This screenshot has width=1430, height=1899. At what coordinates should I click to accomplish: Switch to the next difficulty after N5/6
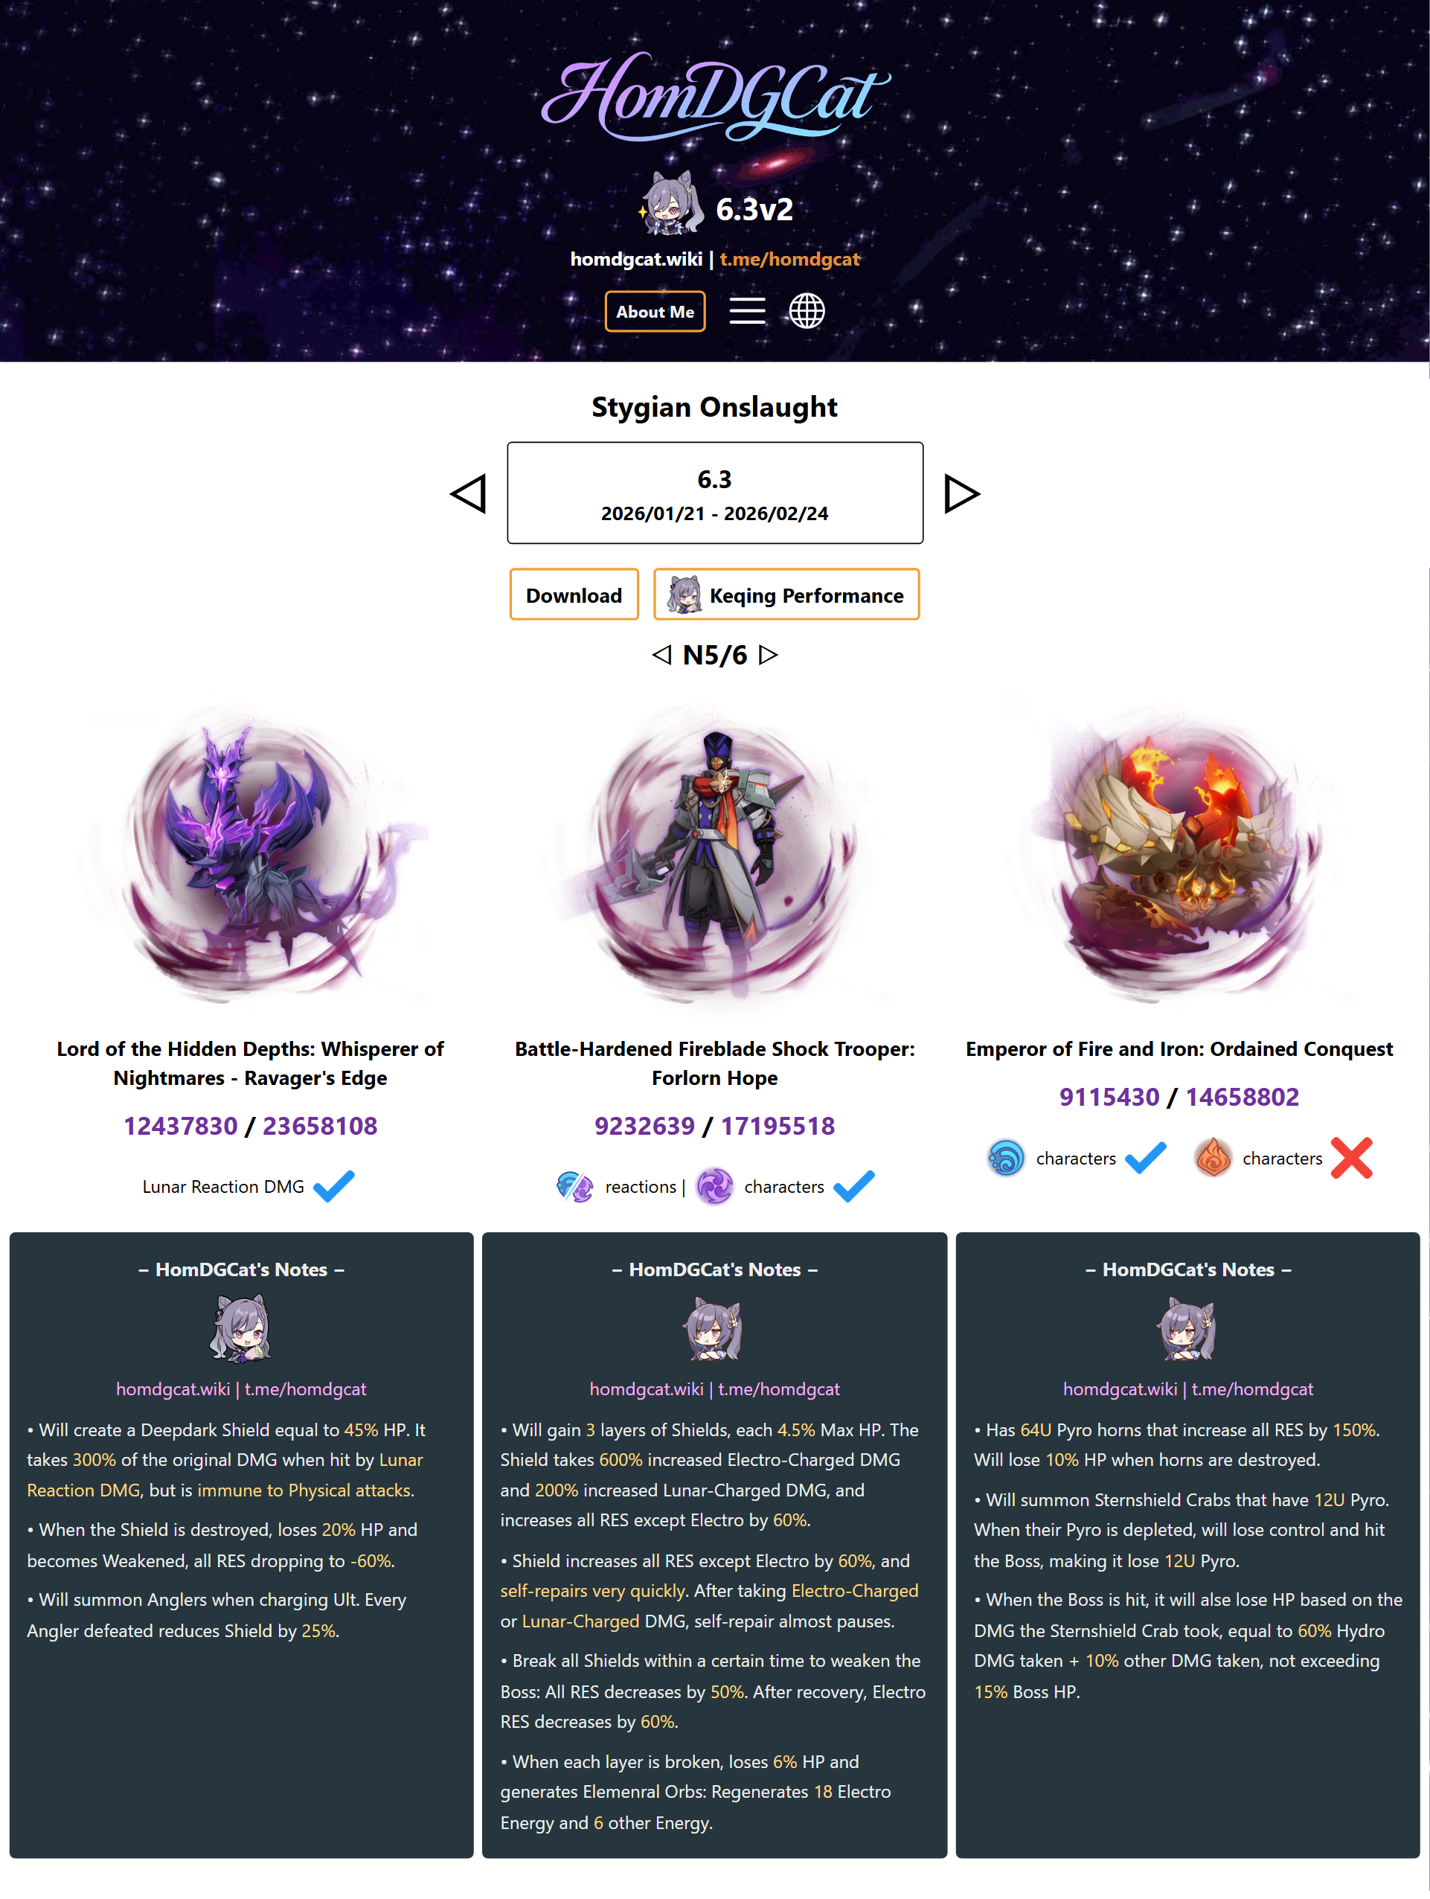[769, 655]
